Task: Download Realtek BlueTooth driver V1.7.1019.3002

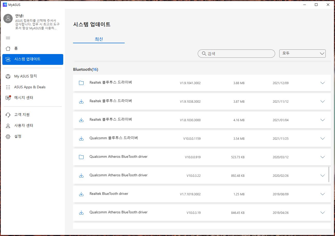Action: tap(81, 194)
